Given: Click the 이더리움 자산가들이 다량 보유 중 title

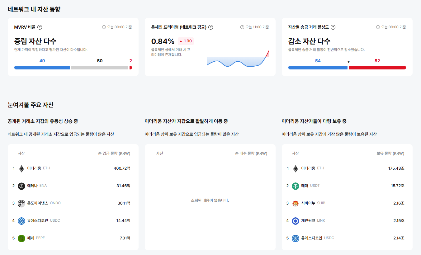Looking at the screenshot, I should [x=314, y=121].
